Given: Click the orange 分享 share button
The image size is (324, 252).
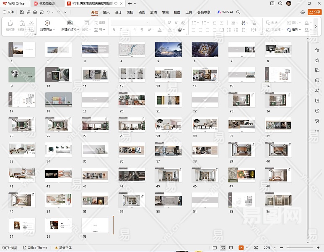Looking at the screenshot, I should click(x=314, y=12).
